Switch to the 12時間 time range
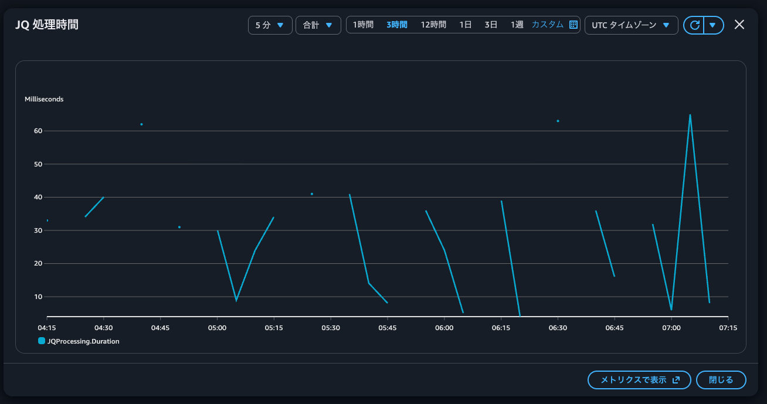 point(433,25)
